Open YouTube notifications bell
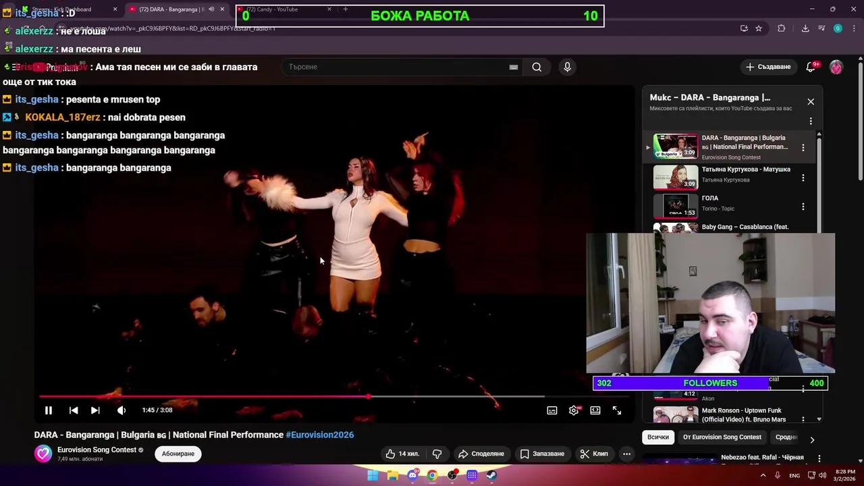 point(811,67)
